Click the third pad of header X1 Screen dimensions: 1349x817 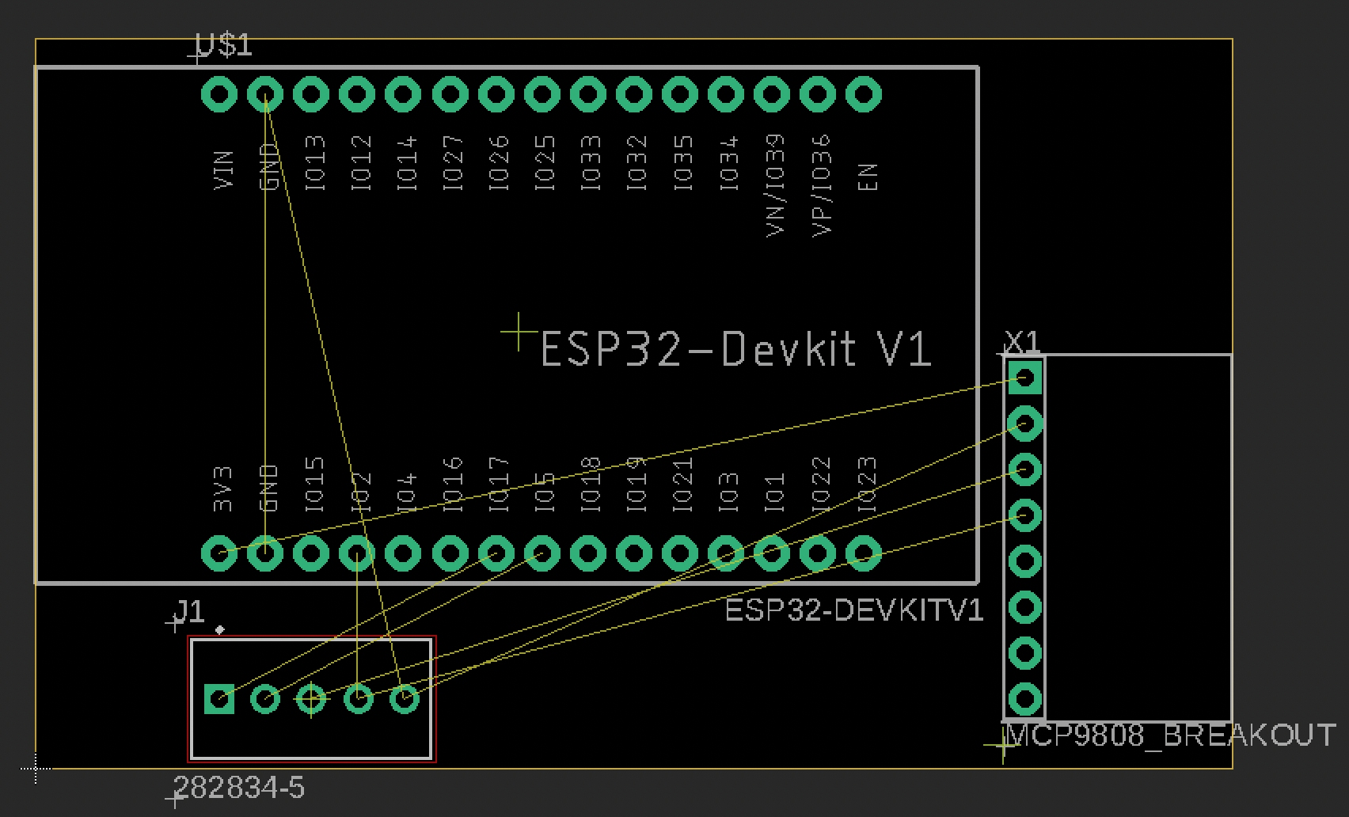point(1025,469)
